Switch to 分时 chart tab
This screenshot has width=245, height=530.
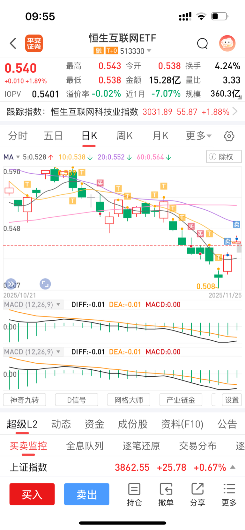(18, 136)
